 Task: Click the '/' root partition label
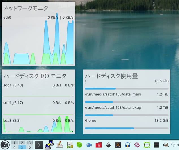(85, 81)
